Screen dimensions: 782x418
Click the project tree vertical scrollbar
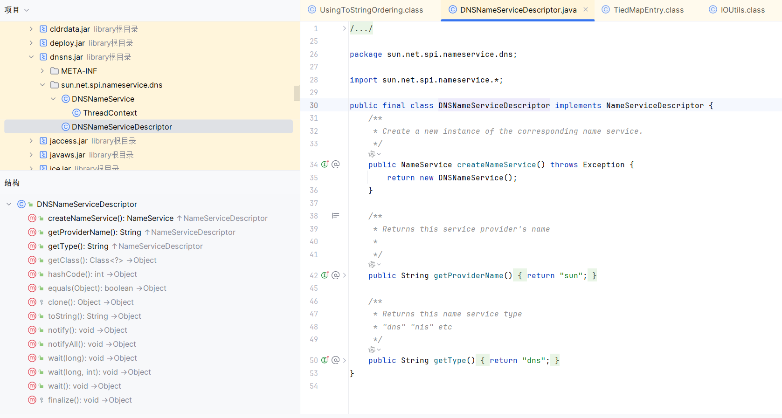[x=296, y=93]
